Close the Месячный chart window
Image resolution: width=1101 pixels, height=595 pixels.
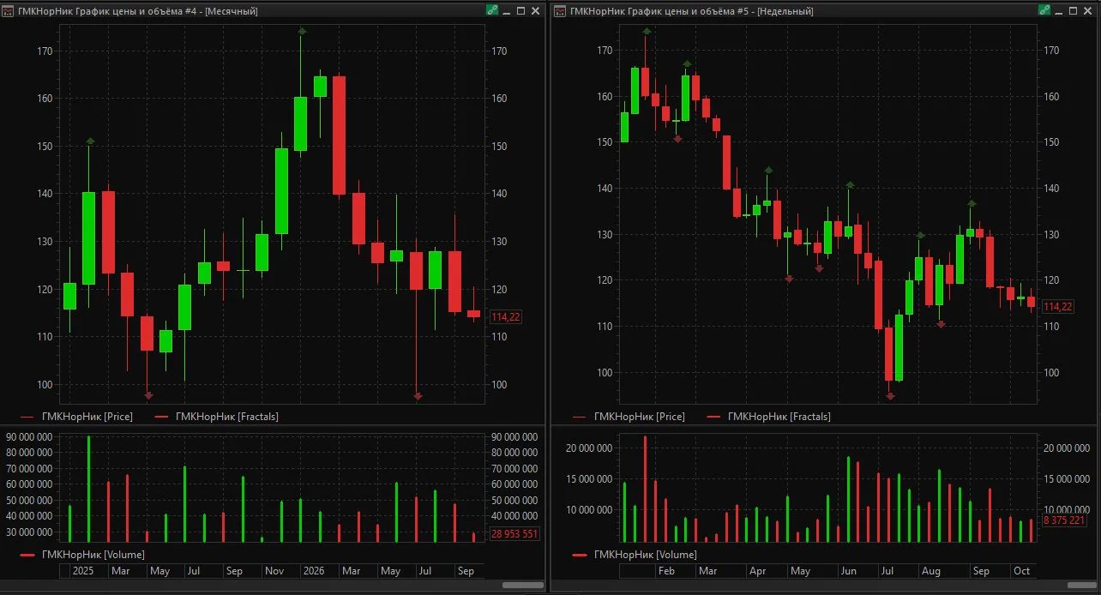tap(535, 11)
